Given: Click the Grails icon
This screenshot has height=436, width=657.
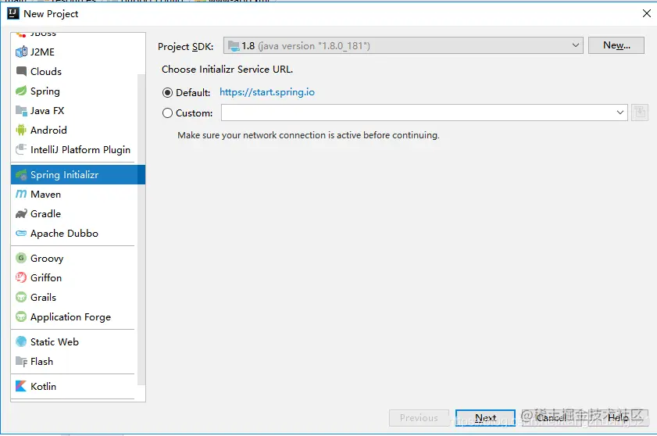Looking at the screenshot, I should click(21, 297).
